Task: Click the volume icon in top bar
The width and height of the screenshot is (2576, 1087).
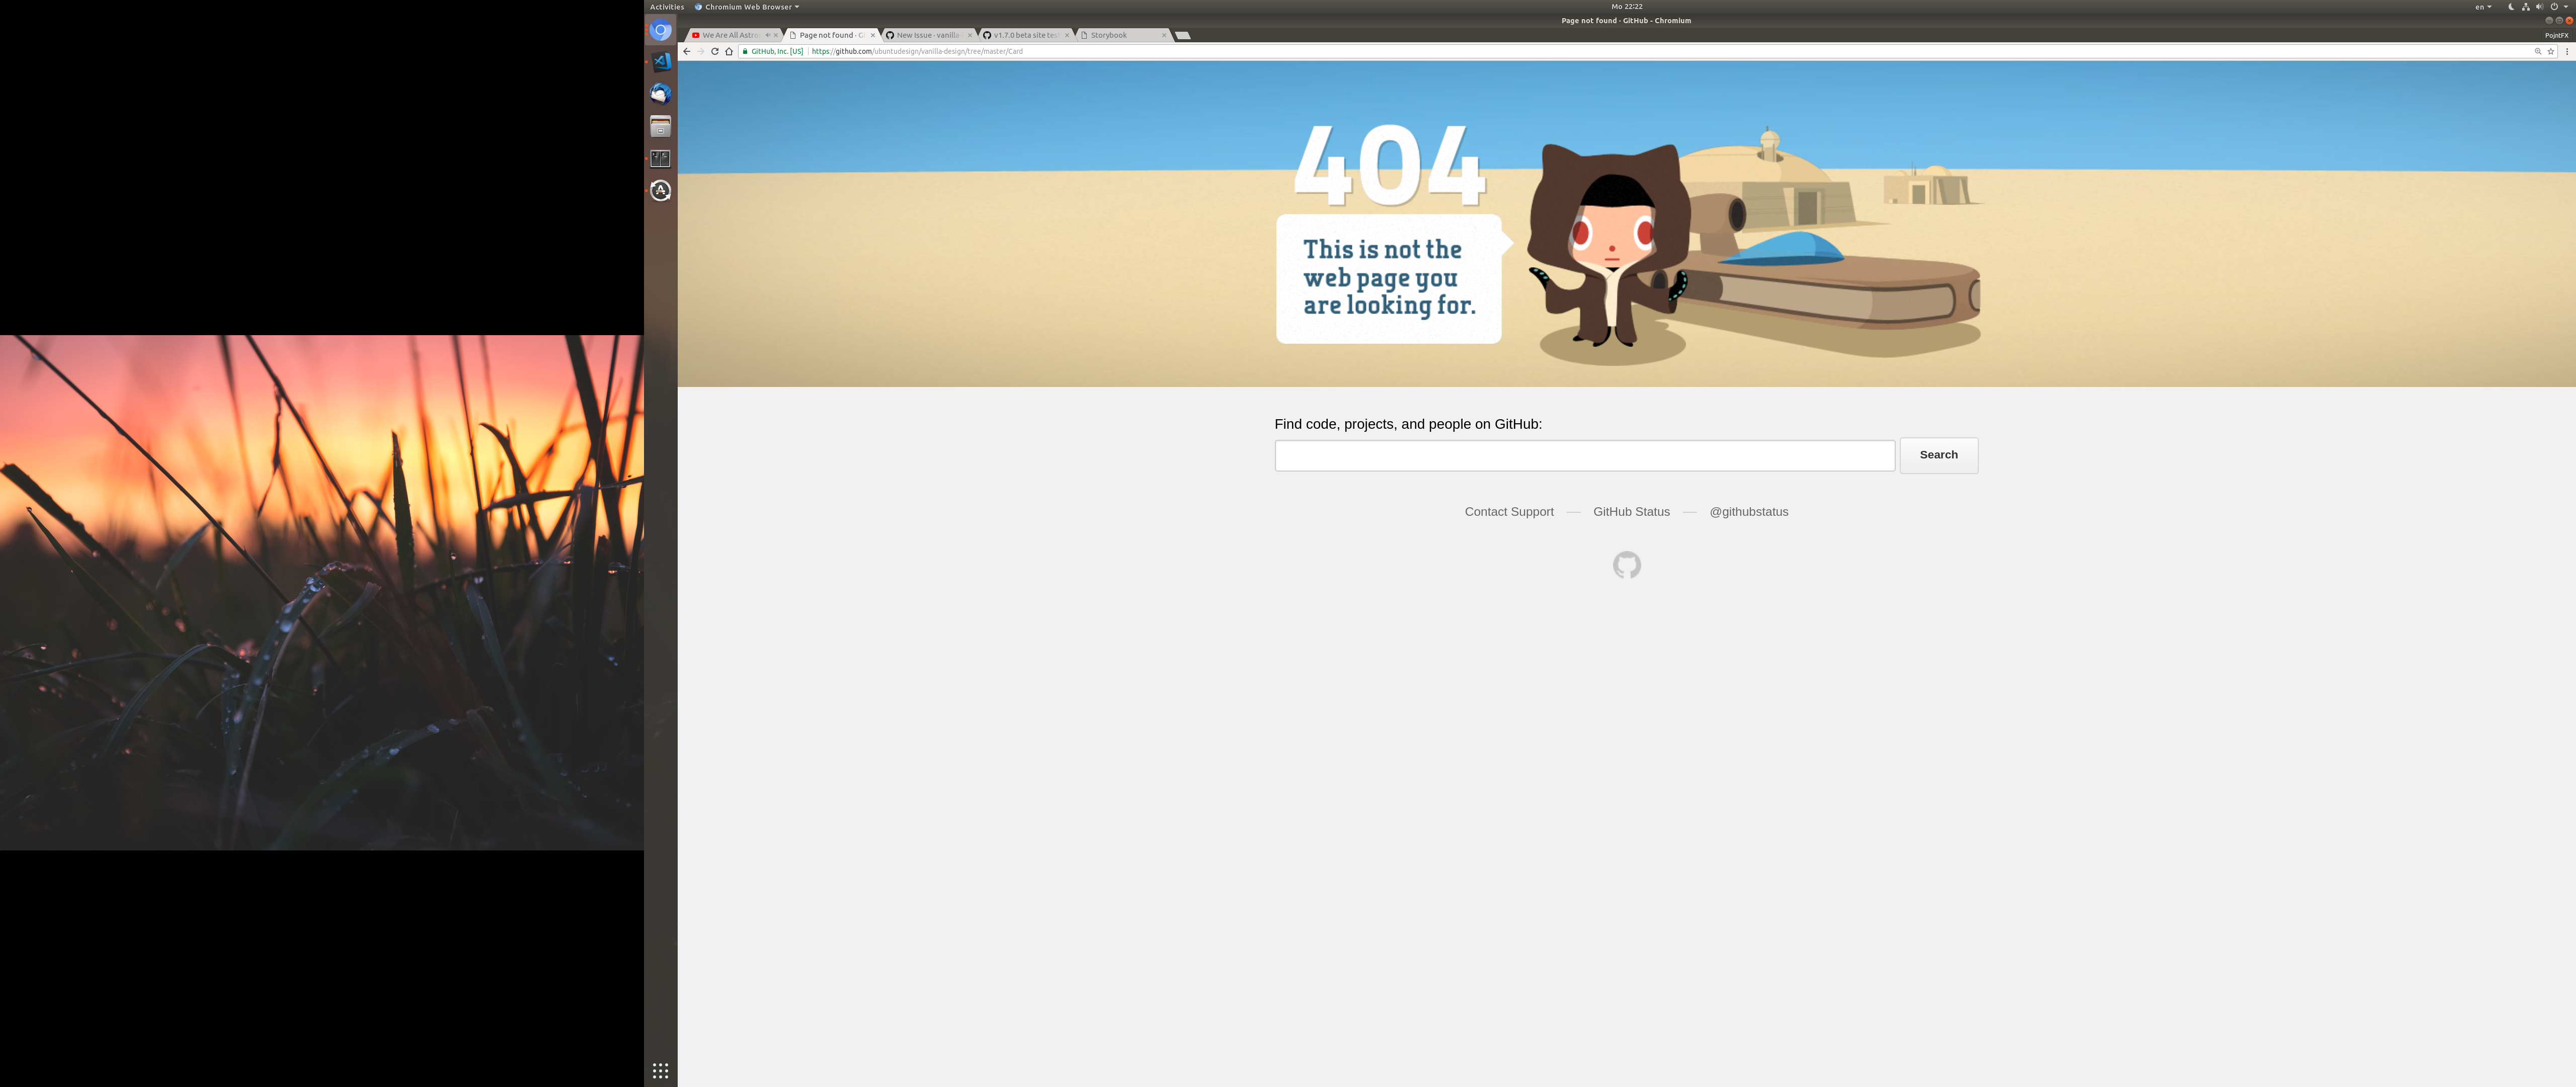Action: [2539, 7]
